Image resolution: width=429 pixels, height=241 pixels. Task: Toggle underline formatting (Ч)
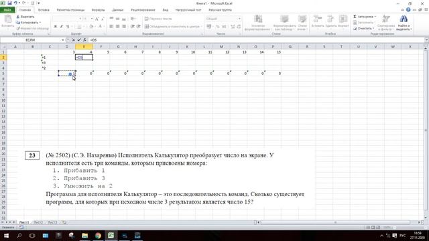tap(68, 27)
